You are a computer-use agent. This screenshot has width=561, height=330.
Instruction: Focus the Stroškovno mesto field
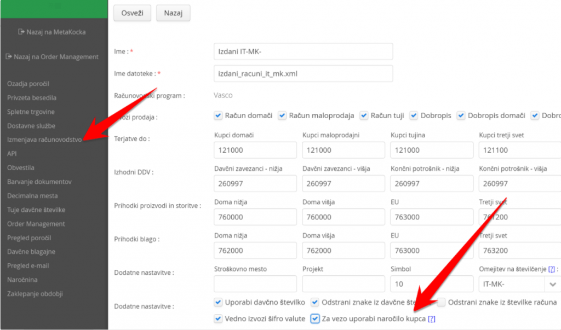point(255,284)
